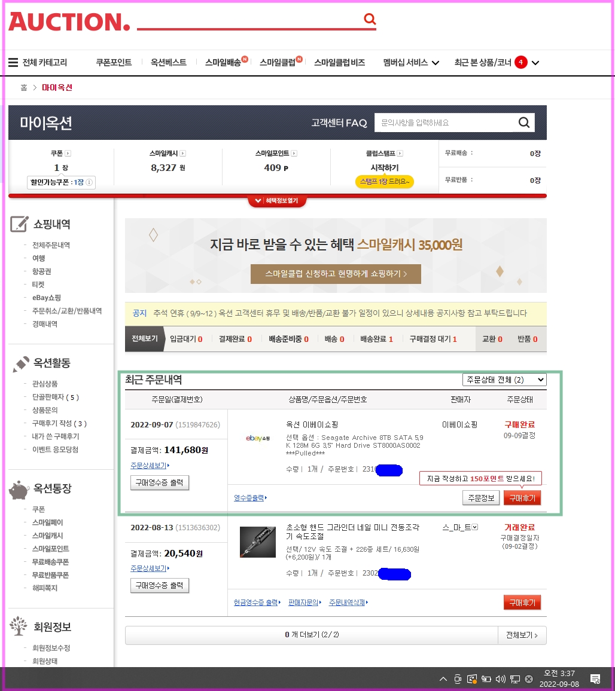Open 스마일클럽 비즈 menu item
615x691 pixels.
[x=339, y=63]
